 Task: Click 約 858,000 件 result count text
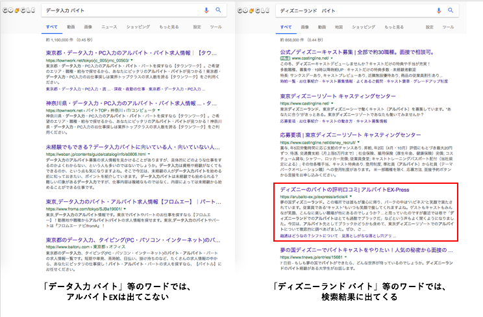[x=292, y=40]
